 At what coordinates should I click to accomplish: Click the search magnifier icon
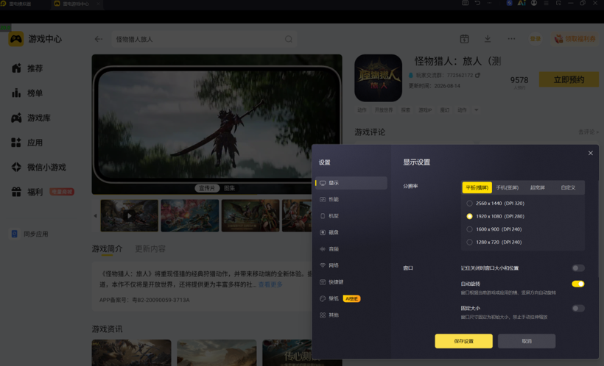coord(289,39)
